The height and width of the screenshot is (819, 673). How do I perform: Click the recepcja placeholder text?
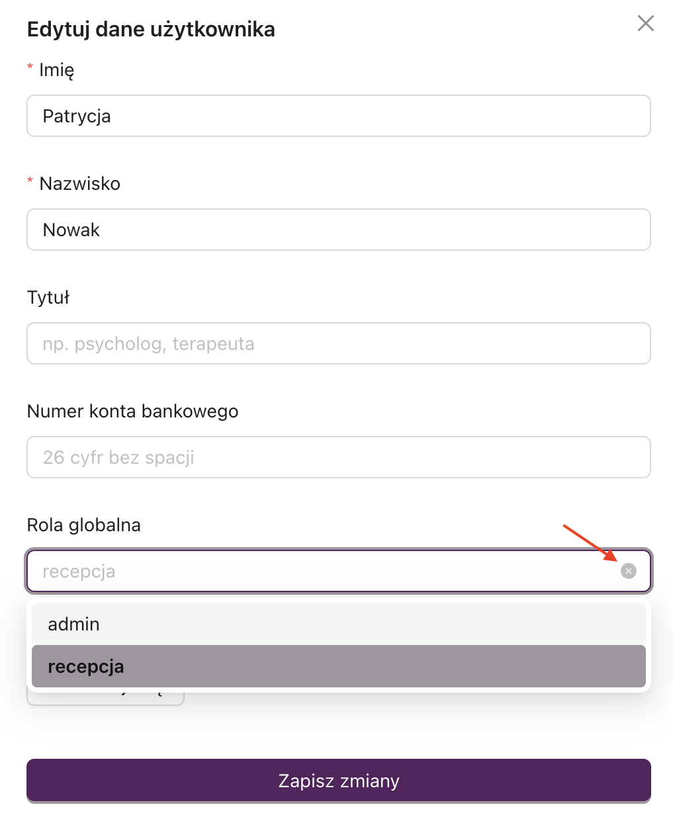[79, 570]
